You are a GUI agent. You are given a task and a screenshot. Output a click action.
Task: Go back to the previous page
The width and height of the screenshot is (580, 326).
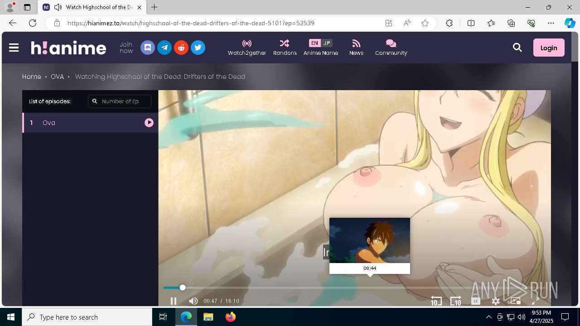click(13, 23)
